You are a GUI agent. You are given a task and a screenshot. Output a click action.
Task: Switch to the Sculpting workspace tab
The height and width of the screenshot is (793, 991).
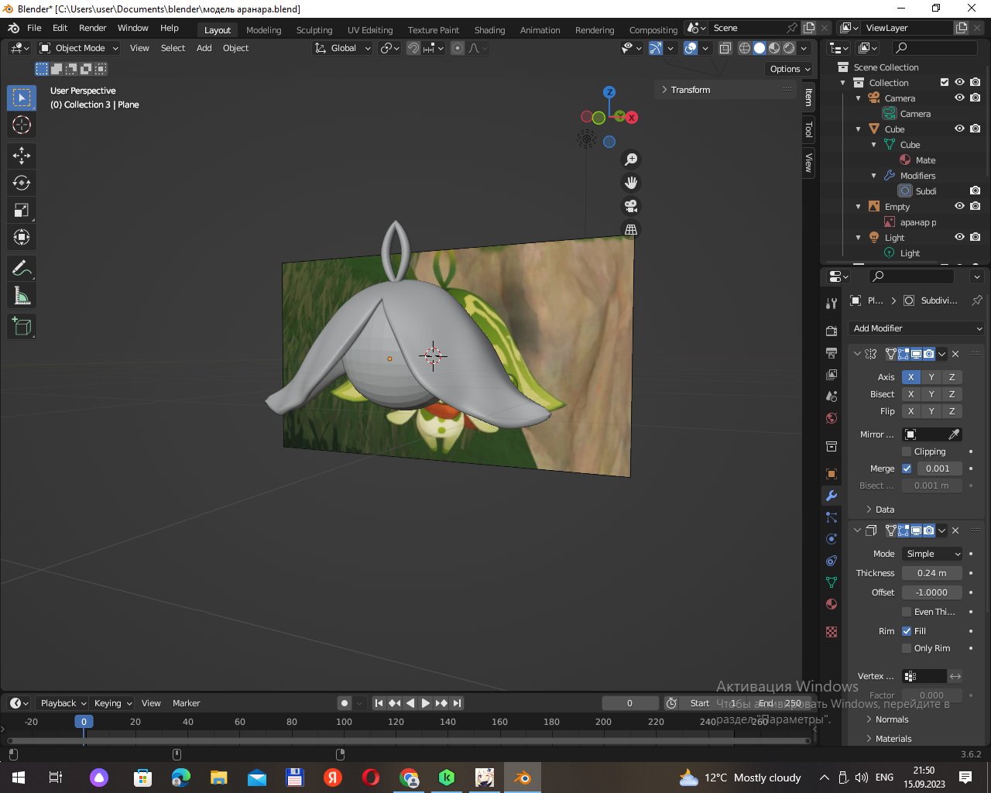pos(314,30)
